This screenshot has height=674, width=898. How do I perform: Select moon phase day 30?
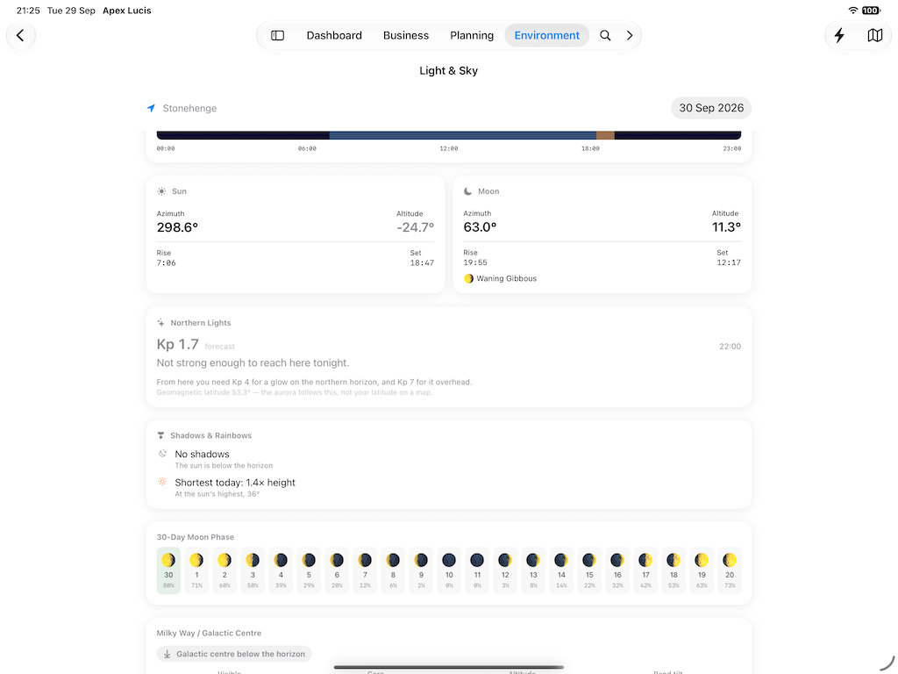tap(168, 570)
